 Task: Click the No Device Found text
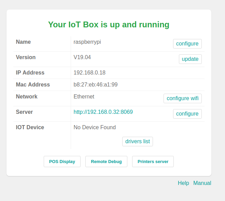[x=95, y=127]
